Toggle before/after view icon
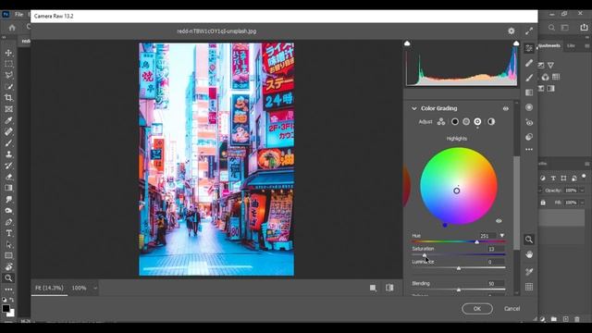 click(x=389, y=288)
